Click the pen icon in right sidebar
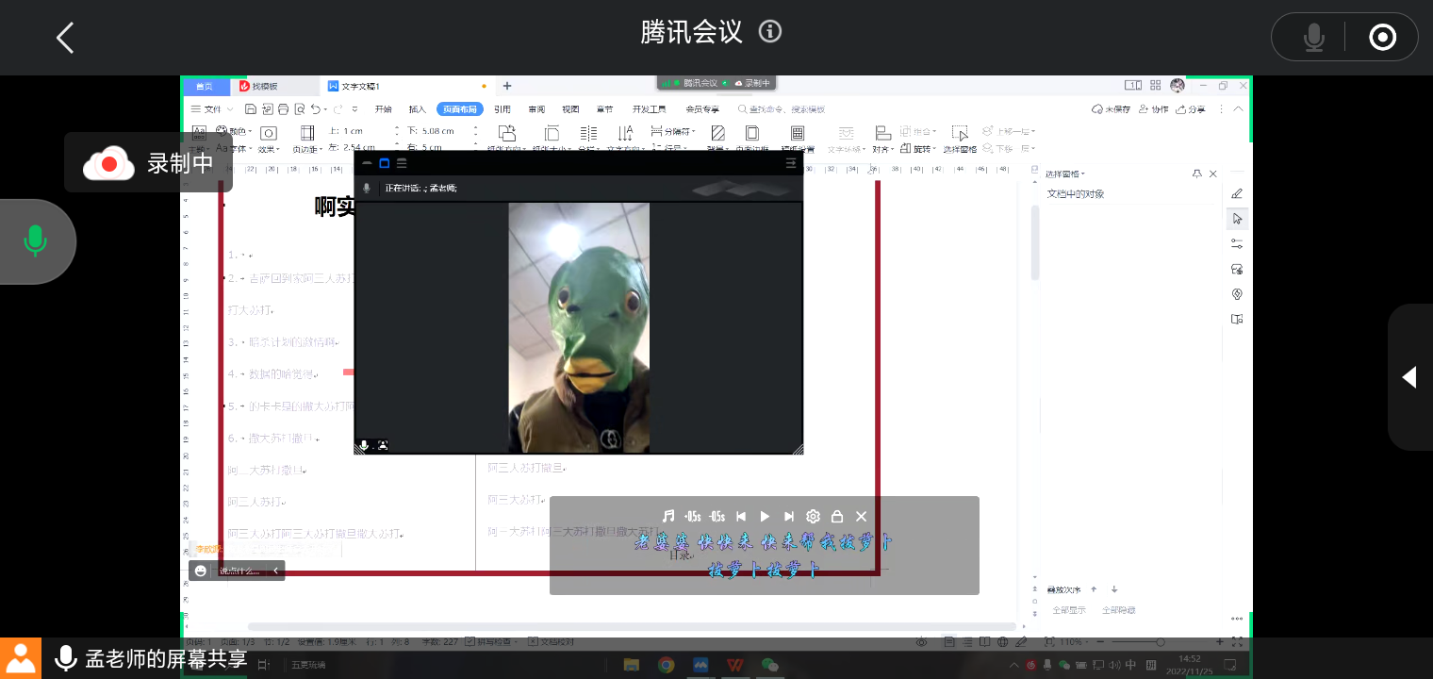Image resolution: width=1433 pixels, height=679 pixels. (1237, 193)
